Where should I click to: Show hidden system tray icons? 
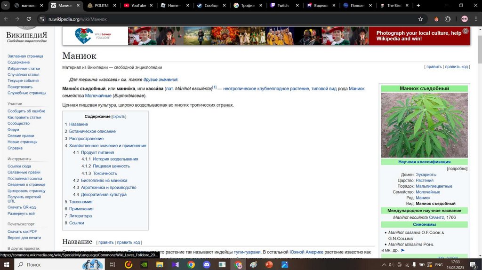384,264
